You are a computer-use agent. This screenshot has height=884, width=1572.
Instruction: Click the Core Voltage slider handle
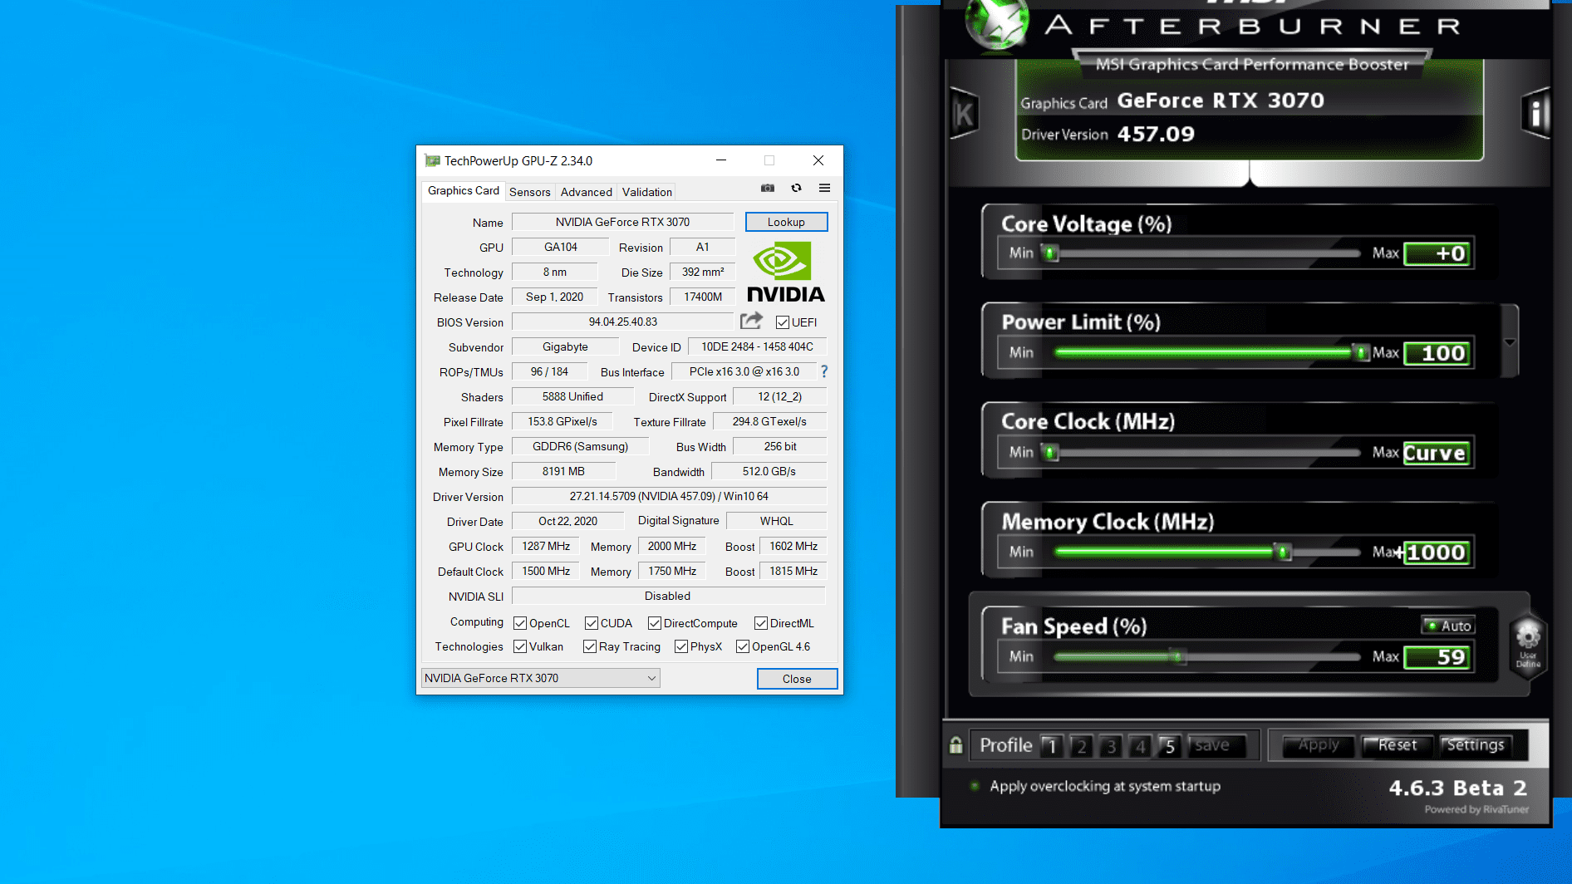1051,253
